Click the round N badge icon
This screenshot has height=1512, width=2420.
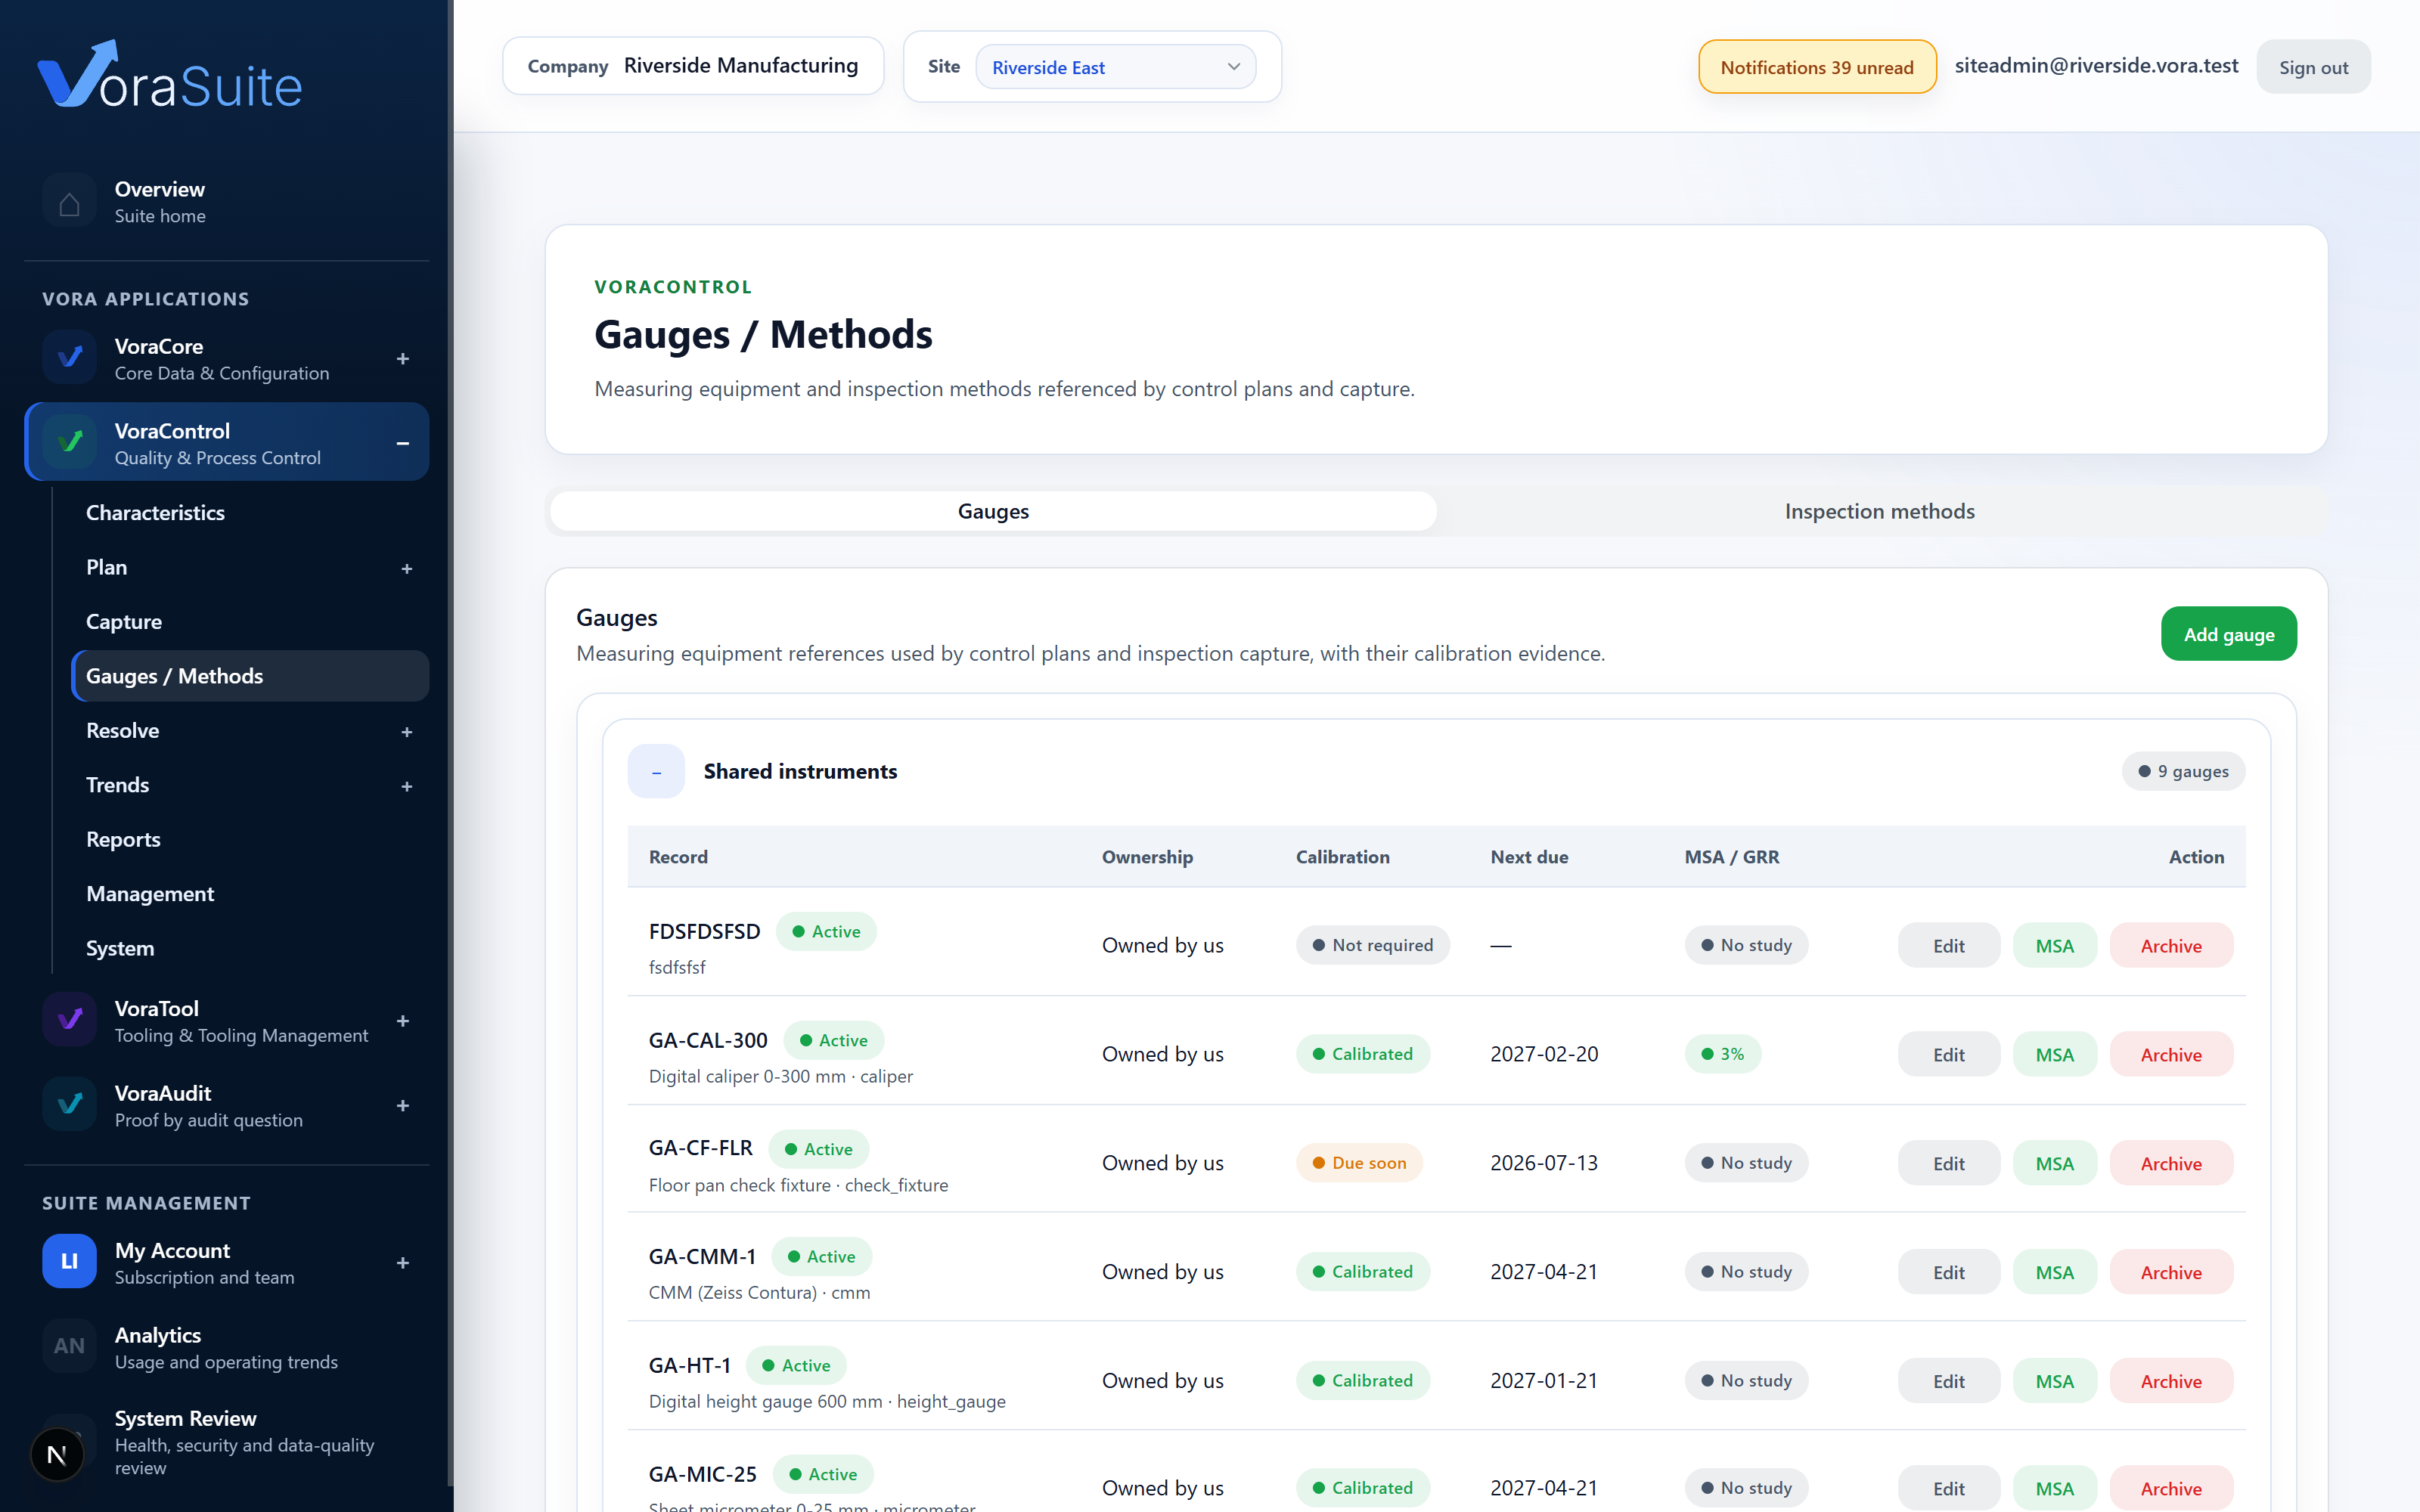(57, 1455)
